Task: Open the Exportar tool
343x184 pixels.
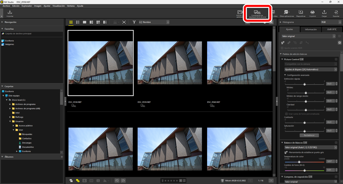Action: point(336,14)
